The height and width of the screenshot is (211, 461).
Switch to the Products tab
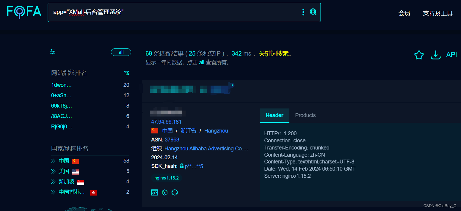(x=305, y=115)
